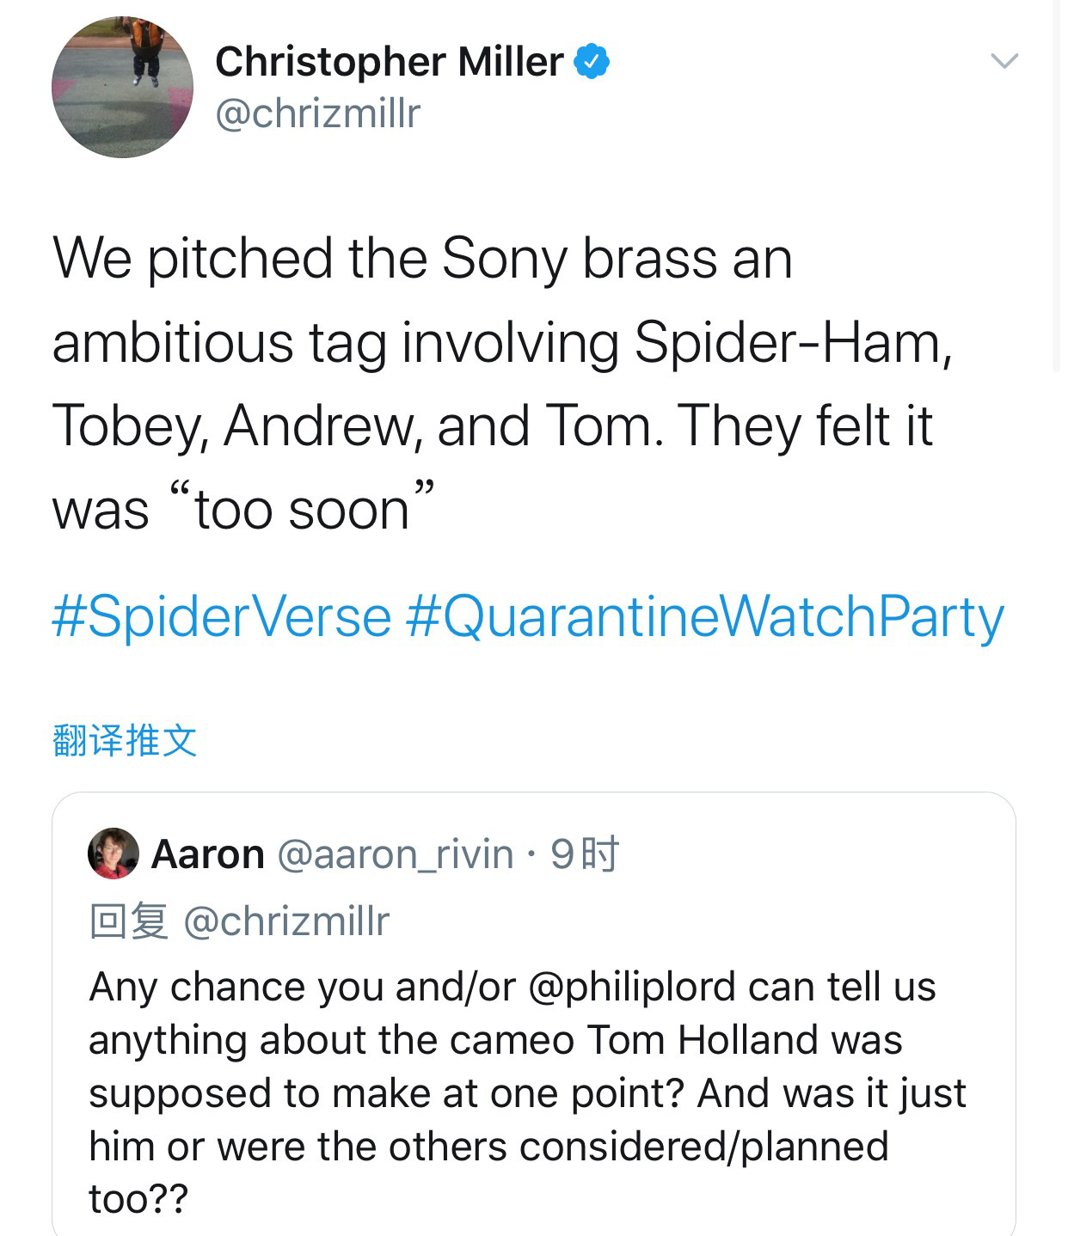Open the @chrizmillr handle below author name

(317, 113)
